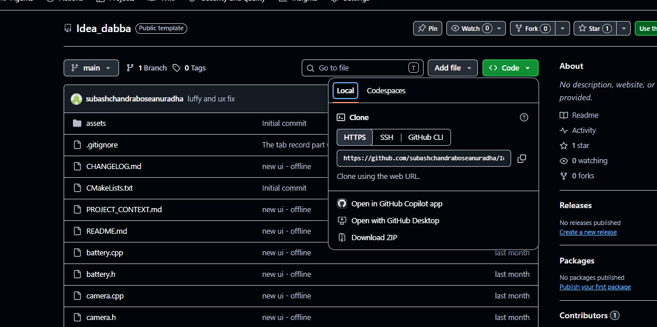Open camera.h file
Viewport: 657px width, 327px height.
pyautogui.click(x=101, y=317)
